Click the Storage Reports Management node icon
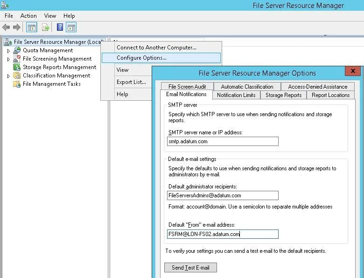Viewport: 364px width, 278px height. 17,67
